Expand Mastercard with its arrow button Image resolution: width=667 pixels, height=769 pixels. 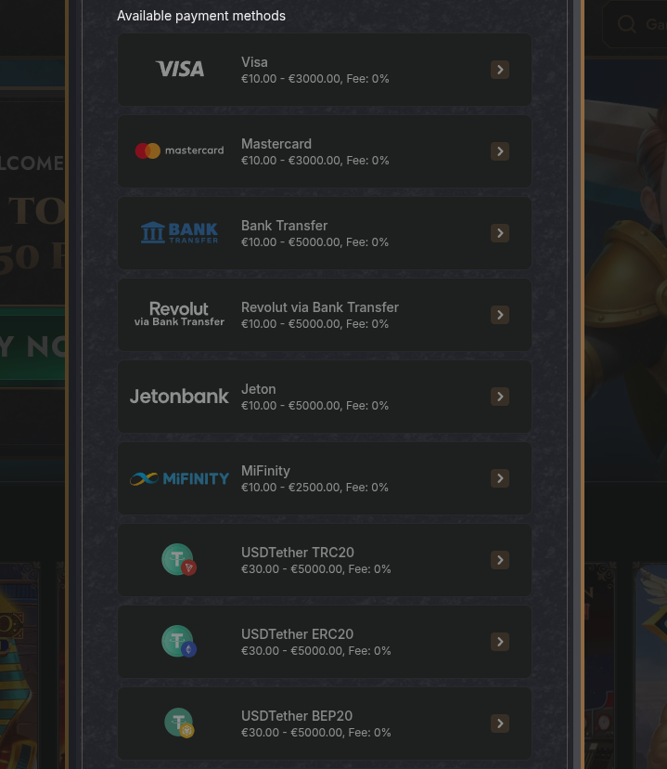coord(500,151)
